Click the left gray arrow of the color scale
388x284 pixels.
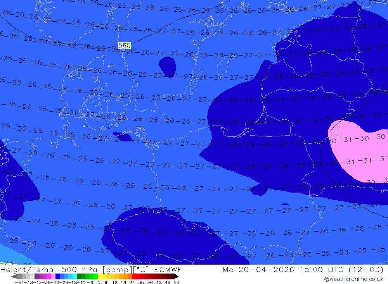coord(14,277)
